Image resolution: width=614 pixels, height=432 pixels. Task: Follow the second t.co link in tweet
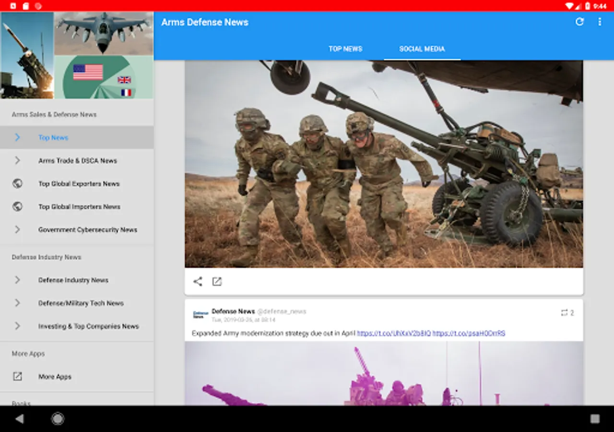[469, 333]
